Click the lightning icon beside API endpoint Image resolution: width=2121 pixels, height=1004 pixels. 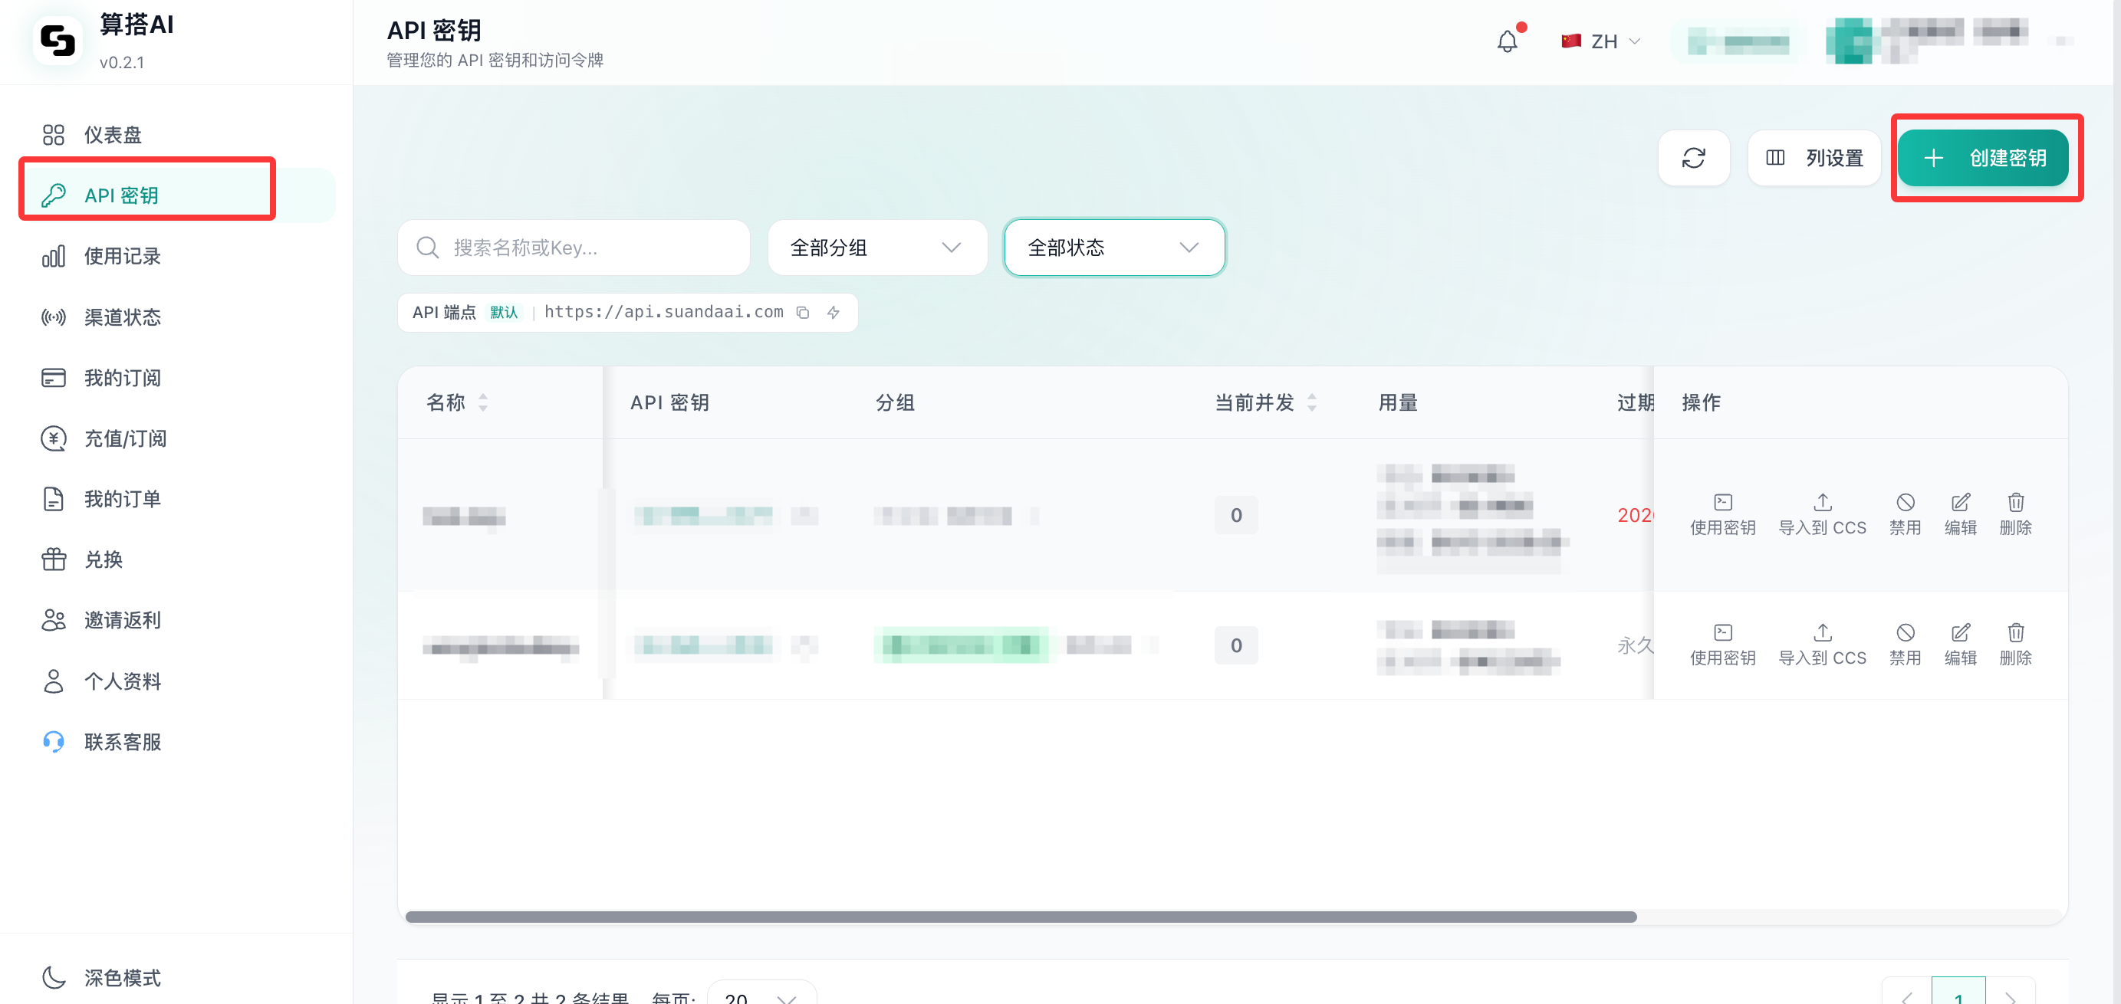[834, 313]
